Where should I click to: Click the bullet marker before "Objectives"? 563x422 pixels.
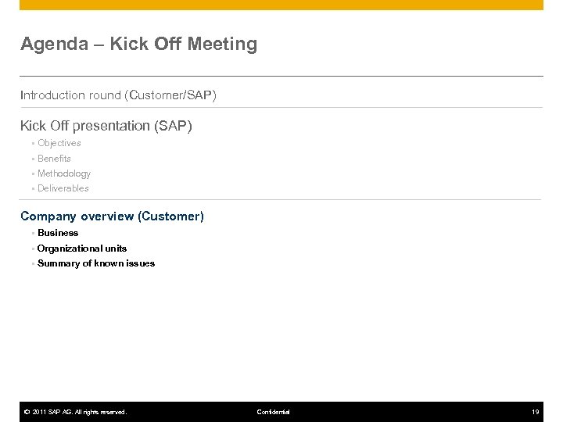34,144
